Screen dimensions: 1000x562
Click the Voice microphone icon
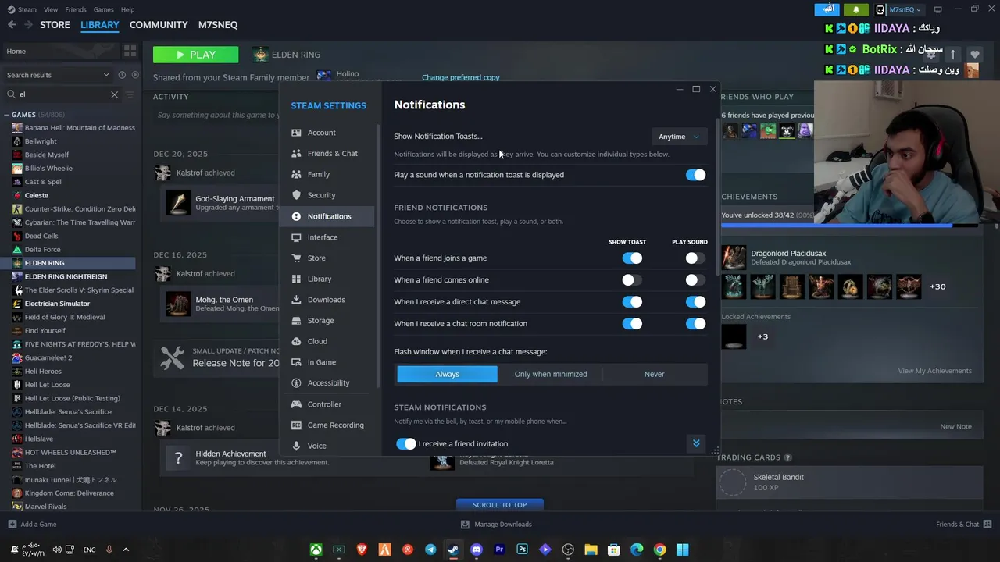click(x=296, y=446)
